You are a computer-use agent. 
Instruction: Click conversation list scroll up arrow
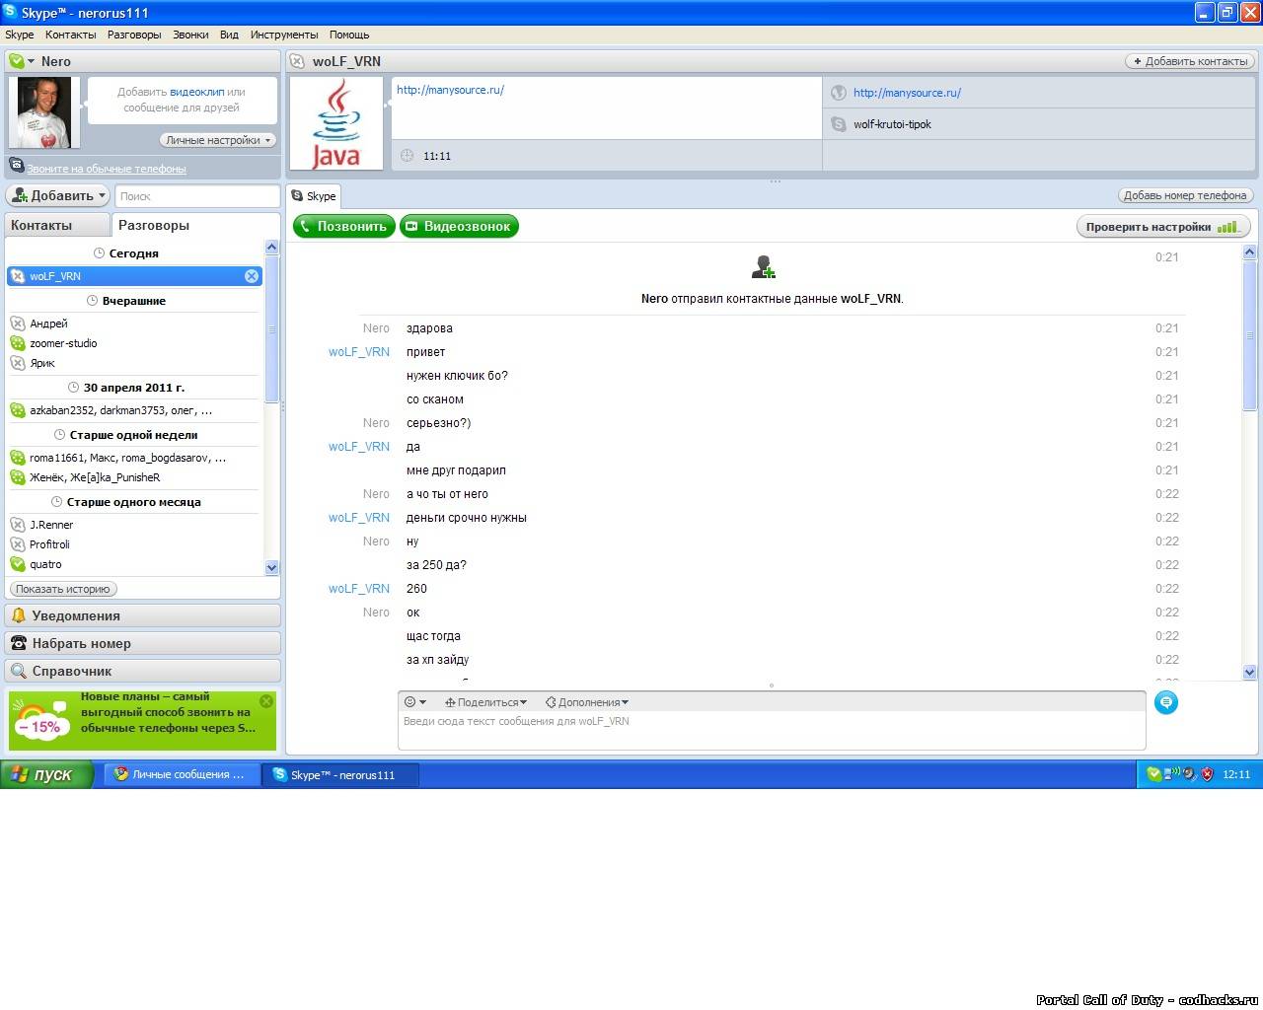272,248
